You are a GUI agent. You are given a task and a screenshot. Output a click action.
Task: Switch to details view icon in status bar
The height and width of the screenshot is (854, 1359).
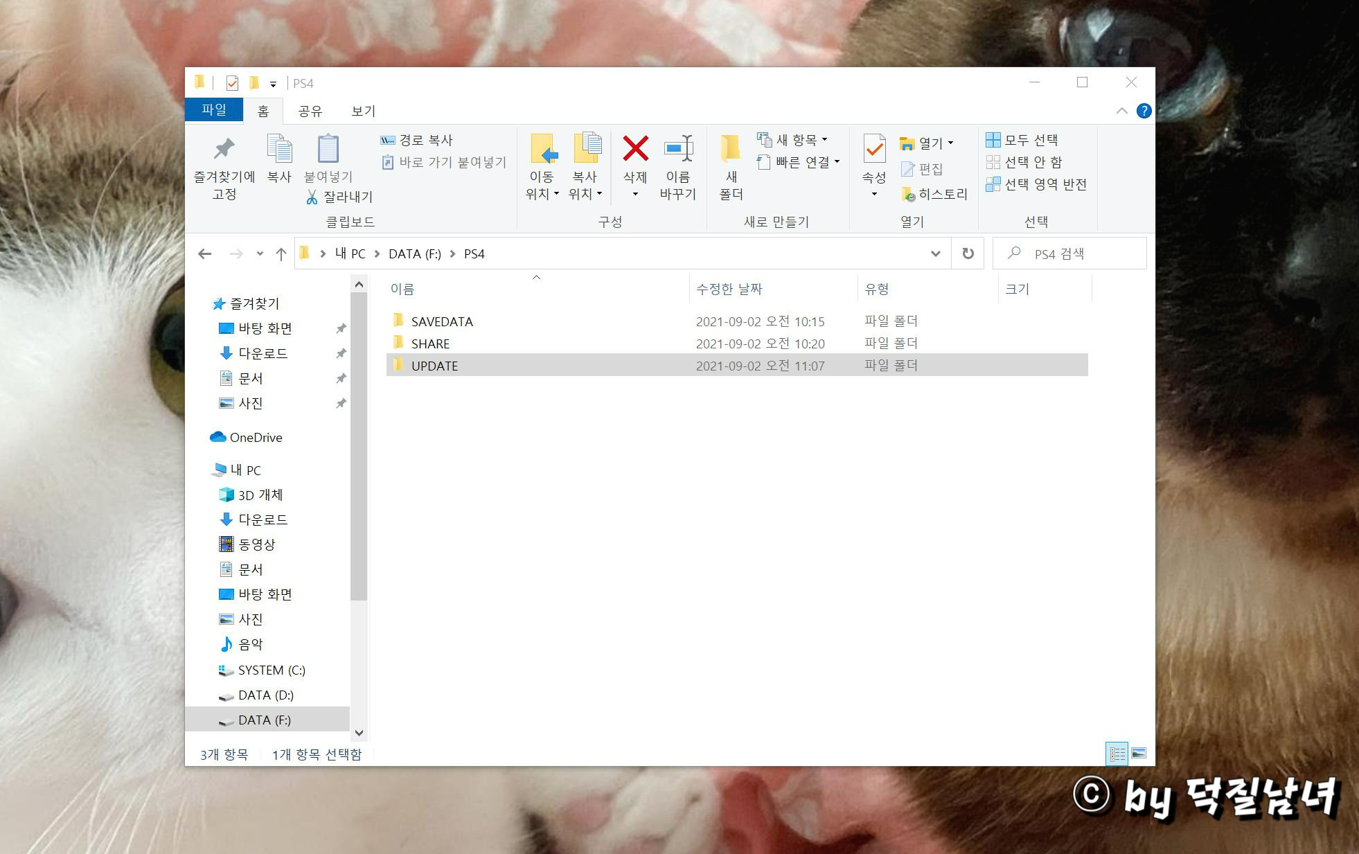(x=1117, y=754)
